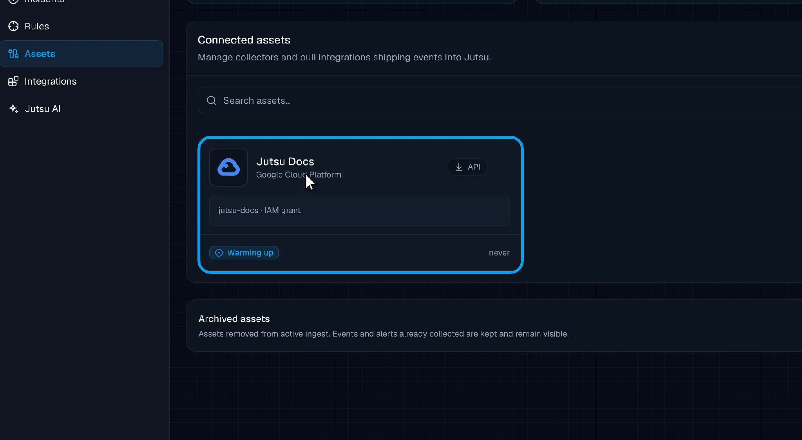Click the 'jutsu-docs · IAM grant' row
This screenshot has height=440, width=802.
point(359,210)
